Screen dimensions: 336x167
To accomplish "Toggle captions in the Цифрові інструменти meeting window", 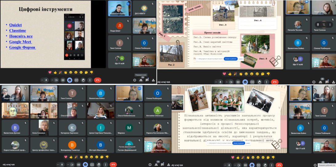I will tap(63, 80).
